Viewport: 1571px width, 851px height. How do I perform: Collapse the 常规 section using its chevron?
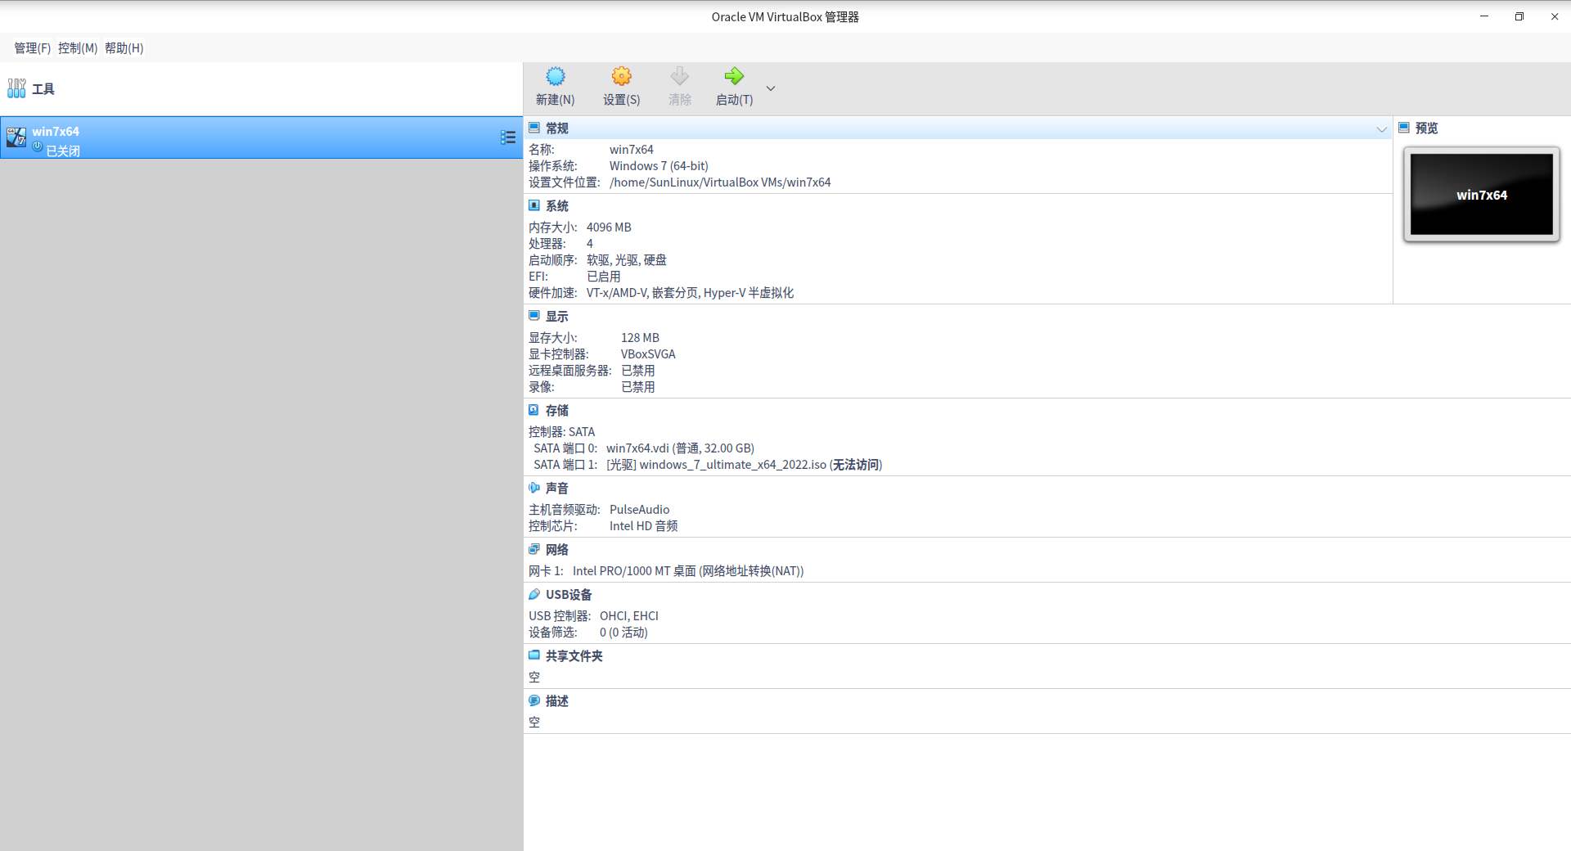point(1382,129)
